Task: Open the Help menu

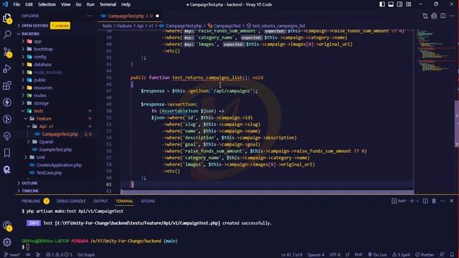Action: tap(126, 4)
